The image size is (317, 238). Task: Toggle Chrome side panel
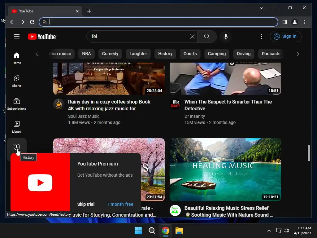(285, 22)
